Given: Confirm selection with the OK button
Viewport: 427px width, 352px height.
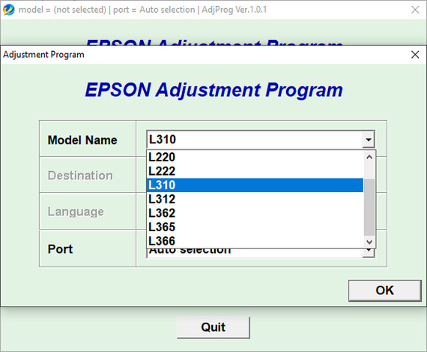Looking at the screenshot, I should click(x=385, y=290).
